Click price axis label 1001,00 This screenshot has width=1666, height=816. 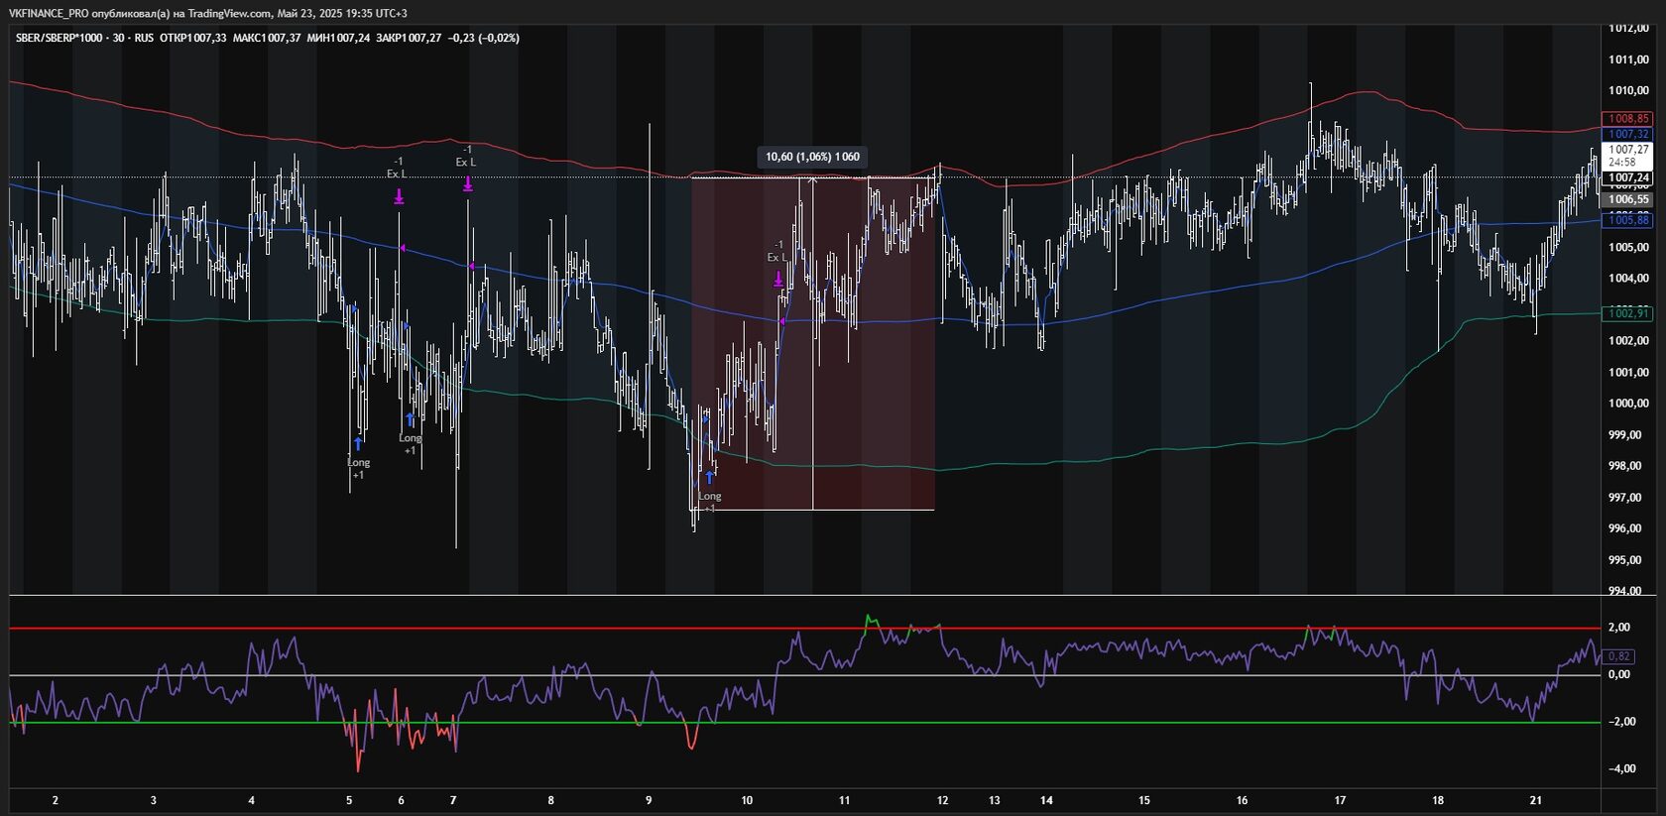[1628, 372]
